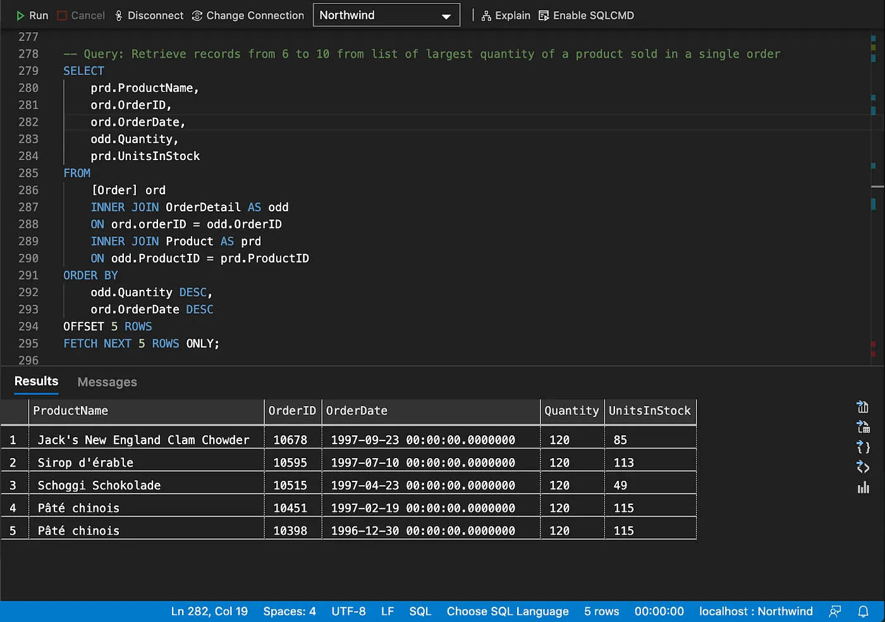Screen dimensions: 885x622
Task: Disconnect from the current server
Action: click(x=149, y=15)
